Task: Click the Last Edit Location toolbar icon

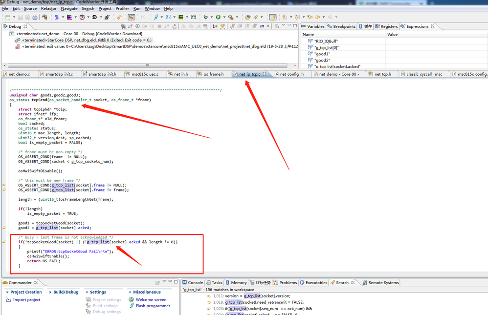Action: (310, 17)
